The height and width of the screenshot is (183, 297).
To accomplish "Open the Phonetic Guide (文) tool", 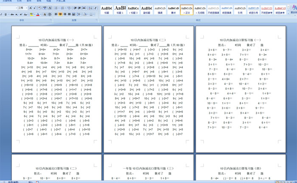I will click(45, 8).
